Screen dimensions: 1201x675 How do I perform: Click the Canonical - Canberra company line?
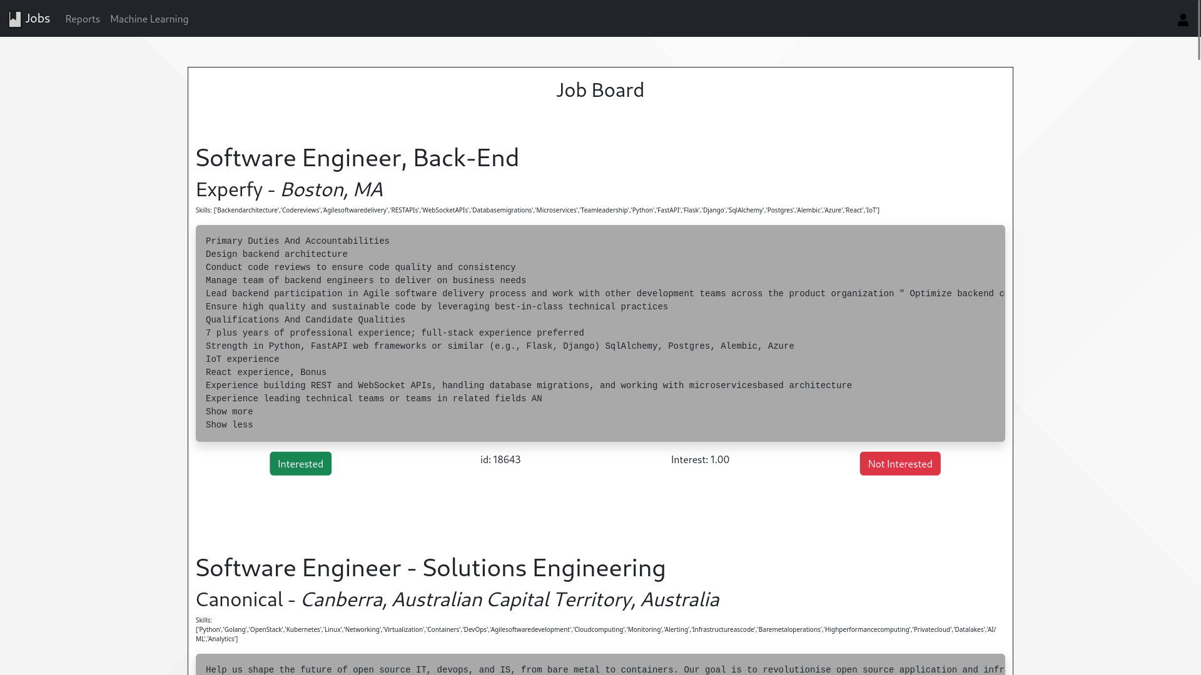click(457, 599)
